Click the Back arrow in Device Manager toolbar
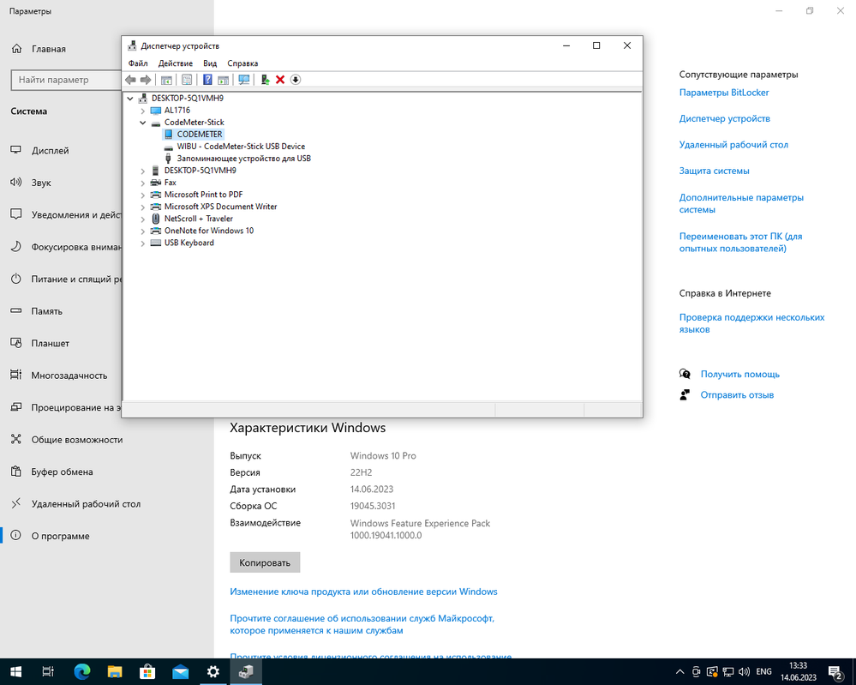Viewport: 856px width, 685px height. 130,80
